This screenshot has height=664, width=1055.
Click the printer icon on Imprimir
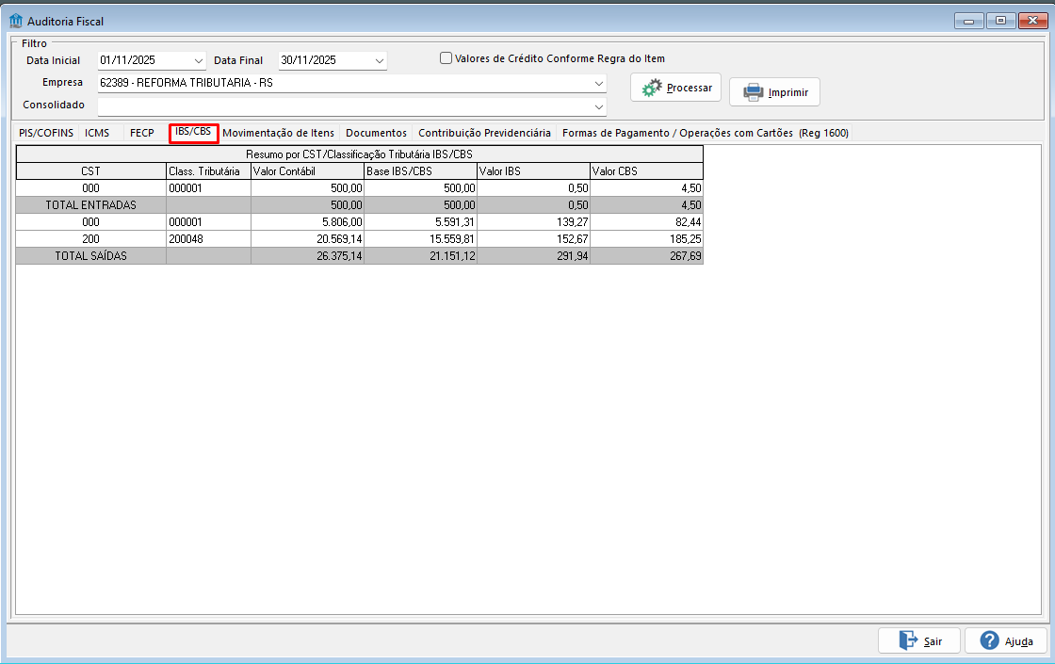coord(753,92)
